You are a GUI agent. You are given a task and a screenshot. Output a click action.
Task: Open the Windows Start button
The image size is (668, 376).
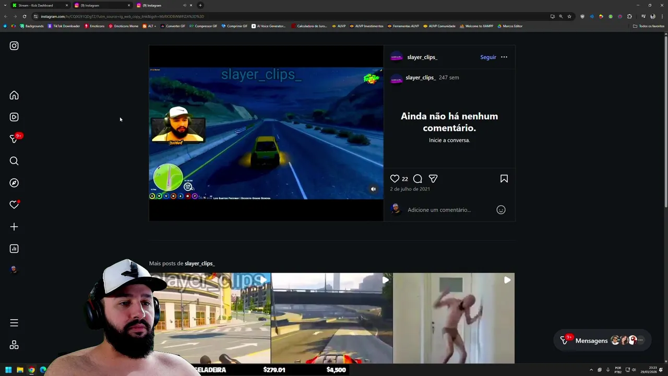coord(8,370)
